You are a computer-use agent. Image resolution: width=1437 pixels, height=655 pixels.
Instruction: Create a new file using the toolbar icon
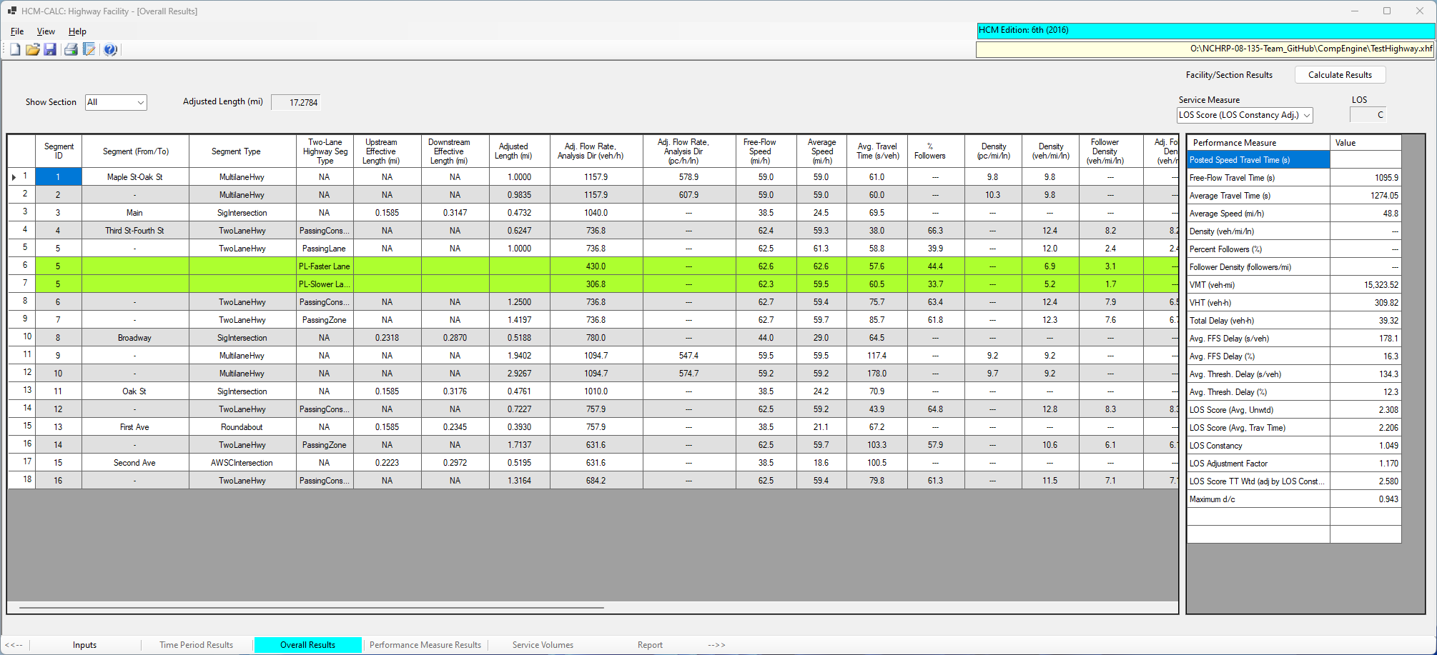pos(14,49)
